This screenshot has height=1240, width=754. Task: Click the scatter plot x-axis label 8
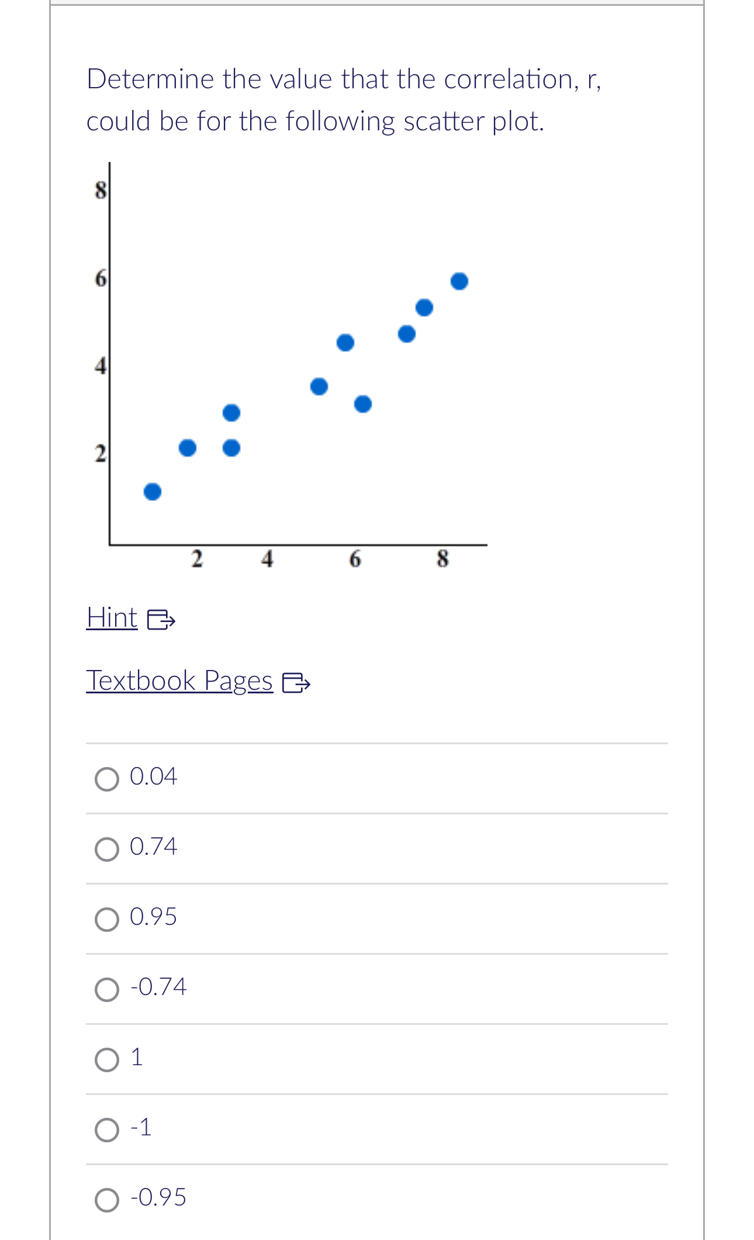pos(444,558)
